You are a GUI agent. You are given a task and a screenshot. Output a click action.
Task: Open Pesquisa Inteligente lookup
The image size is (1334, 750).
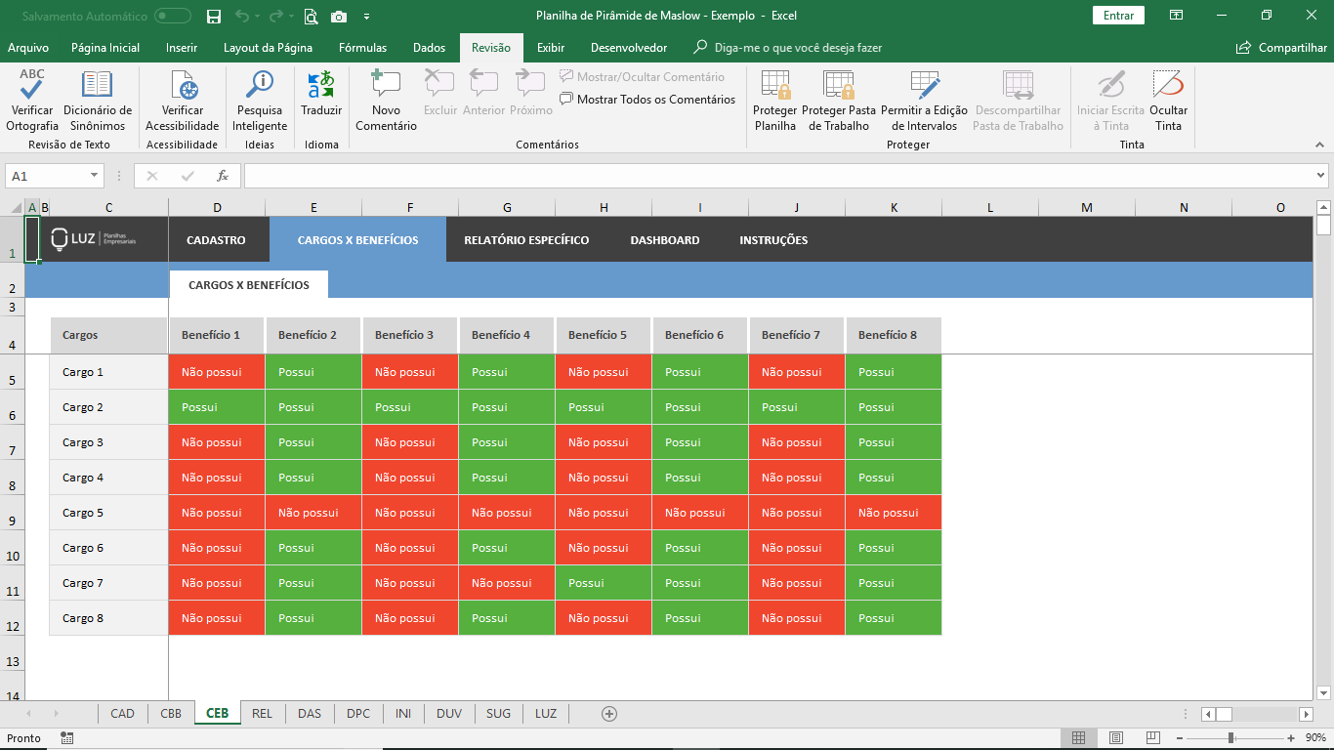coord(260,101)
